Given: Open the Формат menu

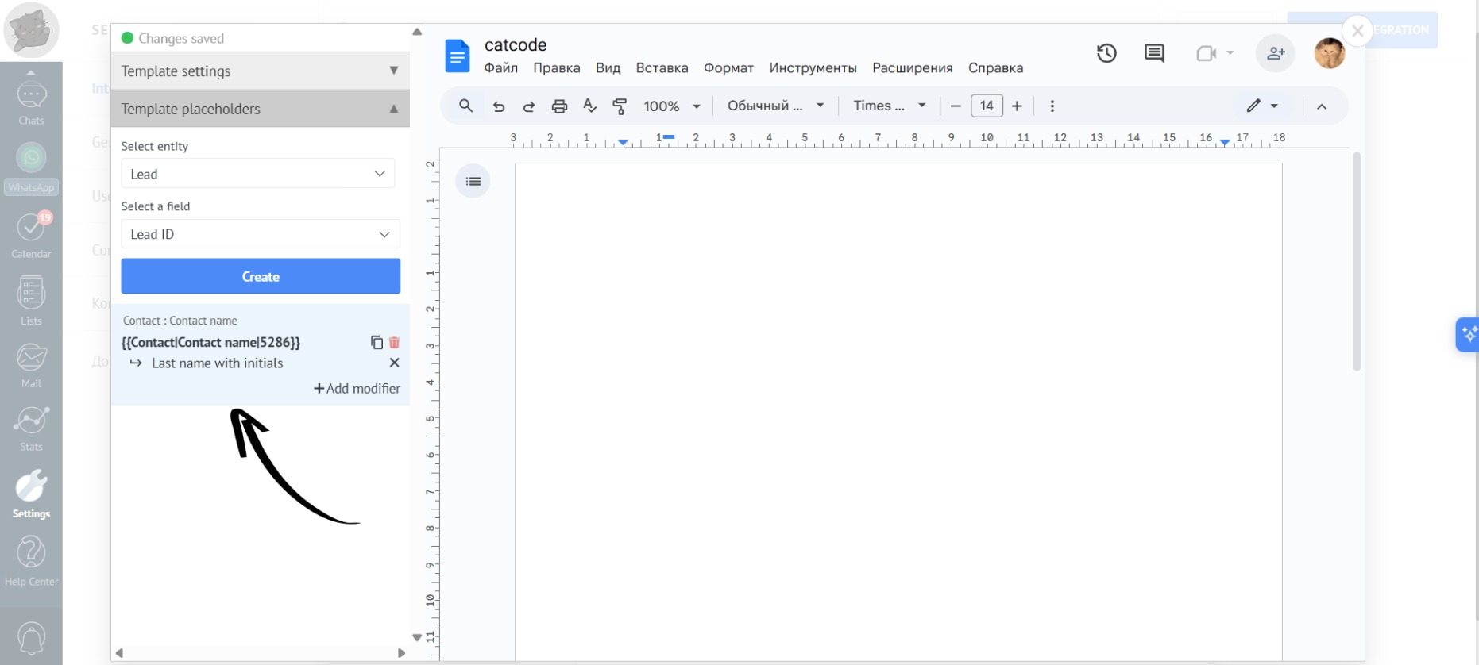Looking at the screenshot, I should tap(728, 68).
